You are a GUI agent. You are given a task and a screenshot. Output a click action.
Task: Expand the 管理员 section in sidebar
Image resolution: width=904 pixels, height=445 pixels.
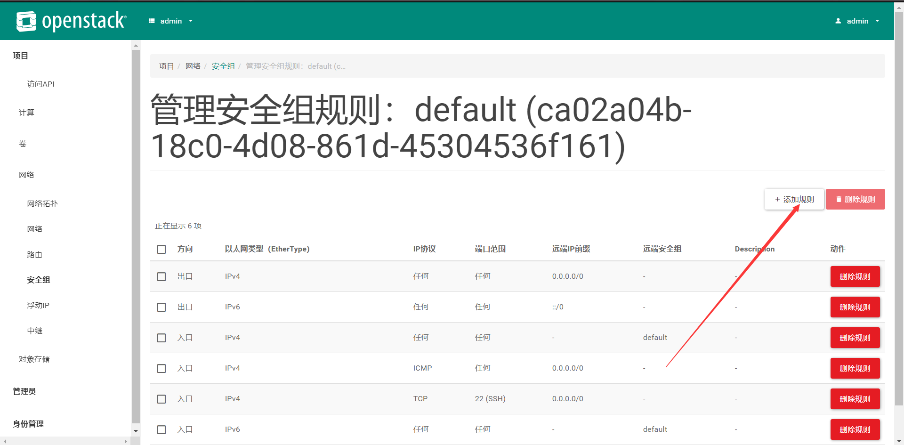24,391
